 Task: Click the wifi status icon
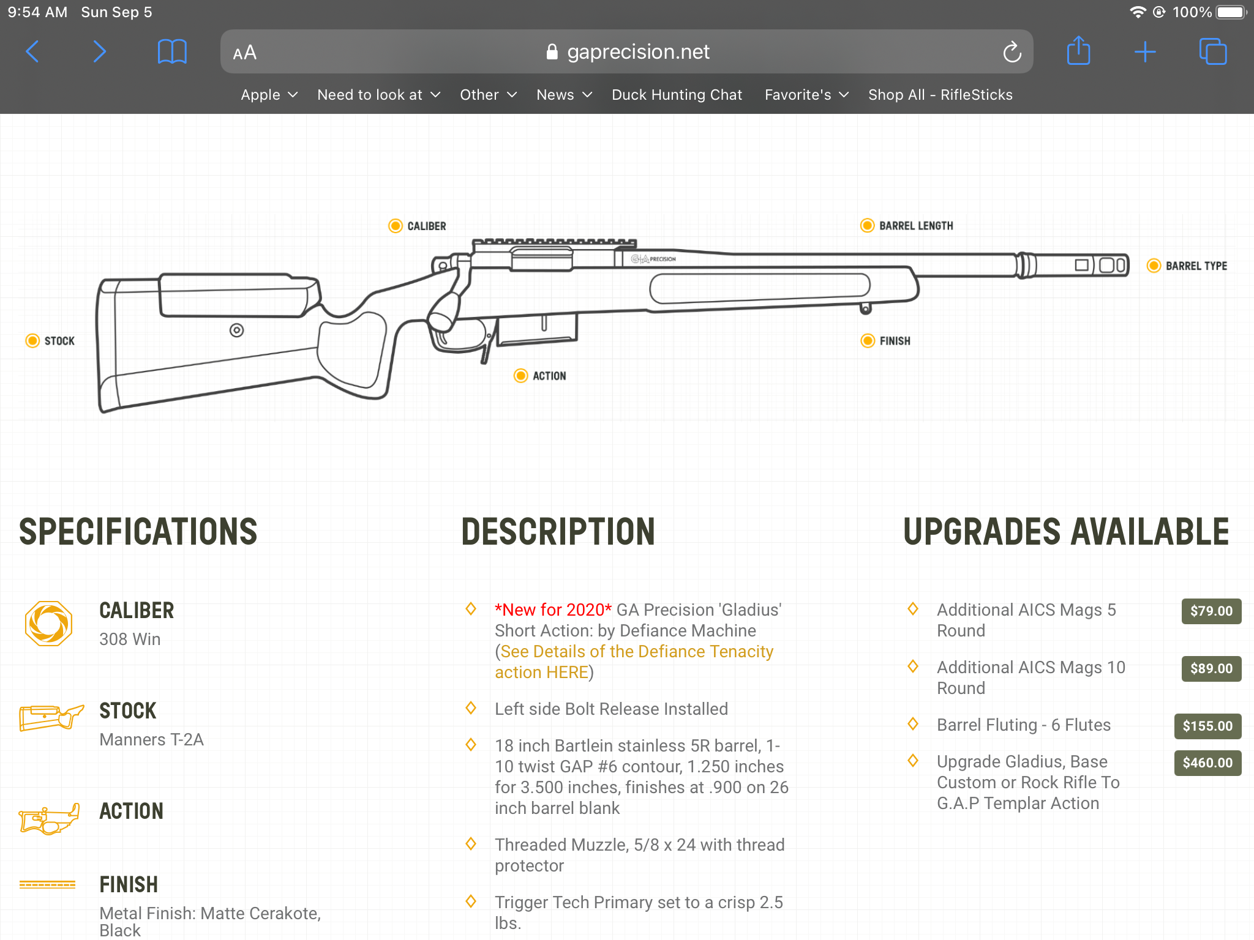(x=1137, y=12)
